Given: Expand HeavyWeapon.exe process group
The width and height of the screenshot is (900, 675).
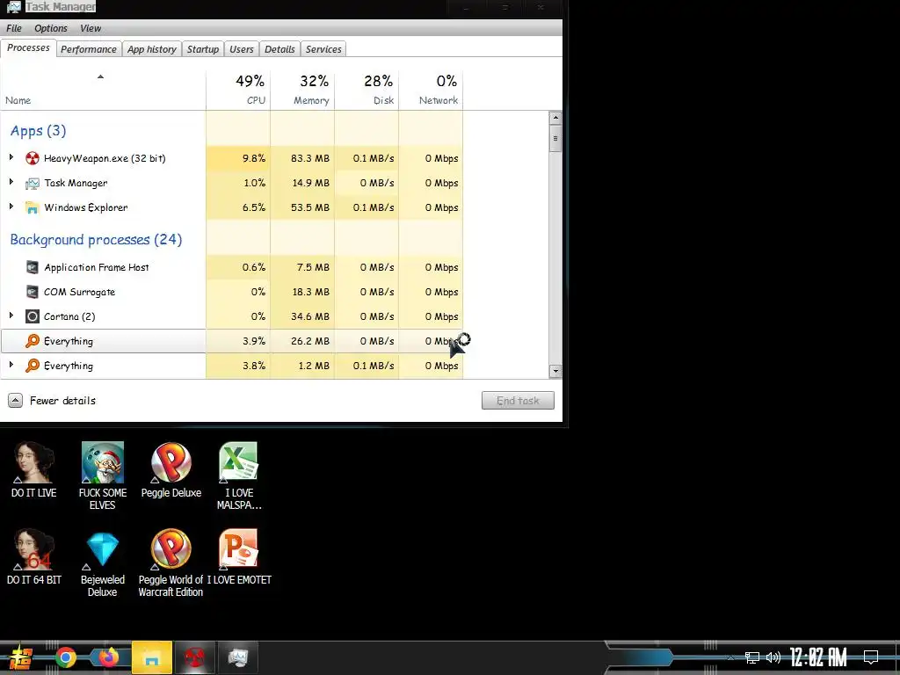Looking at the screenshot, I should pos(11,157).
